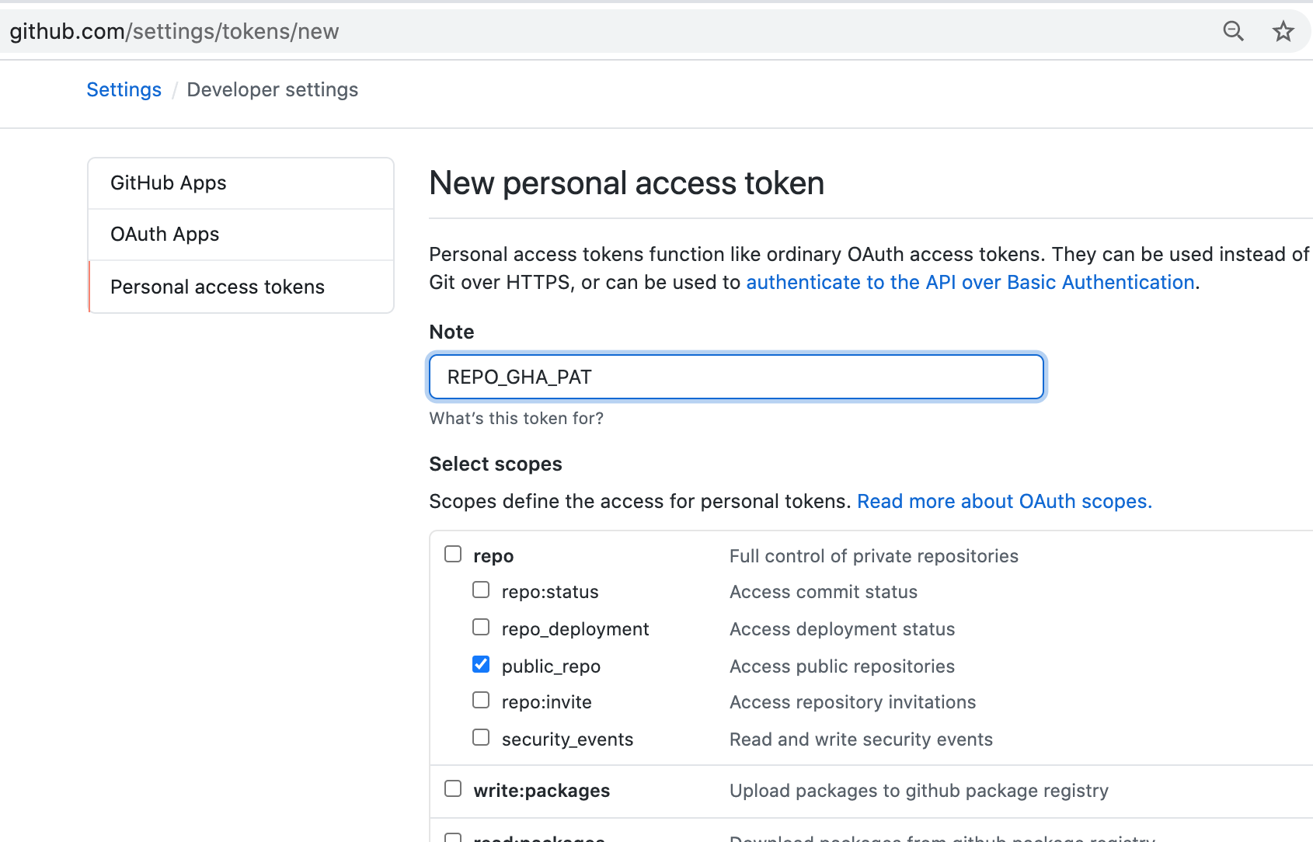Enable the repo scope checkbox
1313x842 pixels.
(453, 554)
